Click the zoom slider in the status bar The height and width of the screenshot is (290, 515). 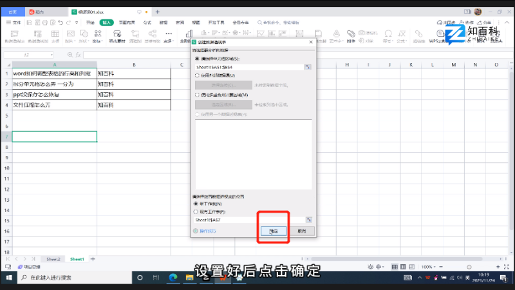470,267
